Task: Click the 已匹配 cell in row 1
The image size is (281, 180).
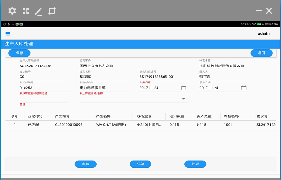Action: tap(33, 125)
